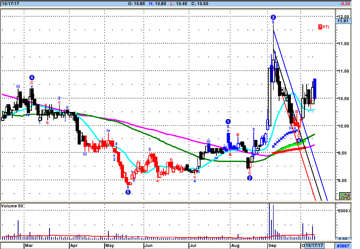360x249 pixels.
Task: Click the 10/17/17 date cursor label on time axis
Action: pyautogui.click(x=314, y=245)
